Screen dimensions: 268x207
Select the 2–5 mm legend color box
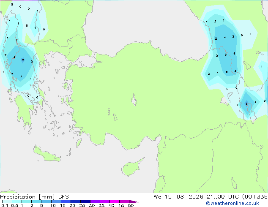36,202
